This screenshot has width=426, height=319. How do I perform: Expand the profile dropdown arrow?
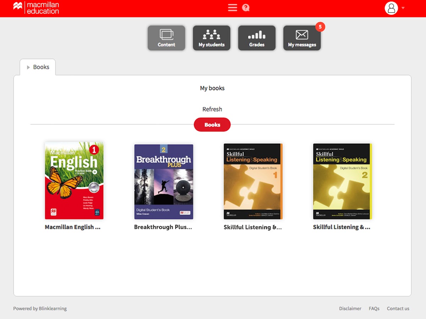(x=403, y=8)
